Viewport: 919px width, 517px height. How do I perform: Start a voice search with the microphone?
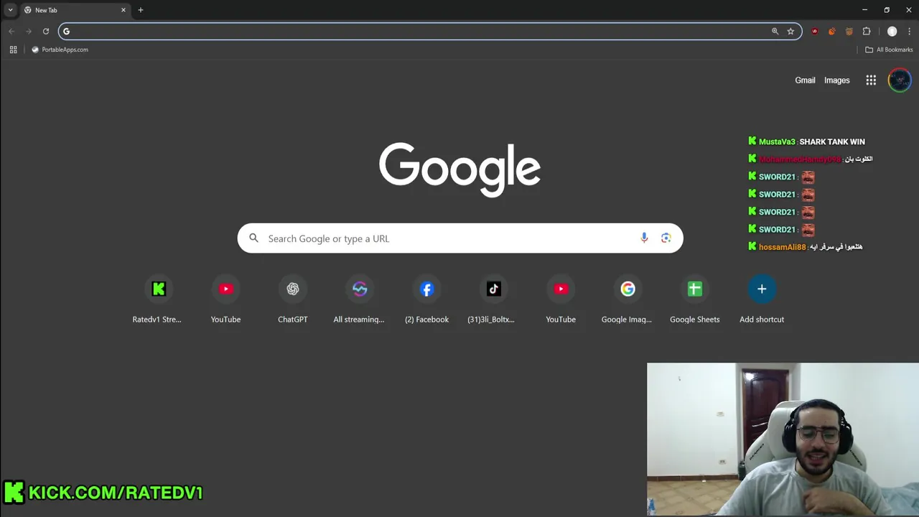tap(644, 238)
